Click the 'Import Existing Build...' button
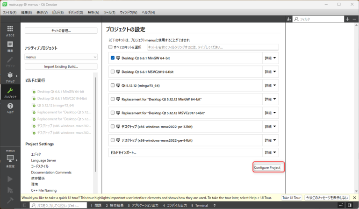 pyautogui.click(x=61, y=66)
